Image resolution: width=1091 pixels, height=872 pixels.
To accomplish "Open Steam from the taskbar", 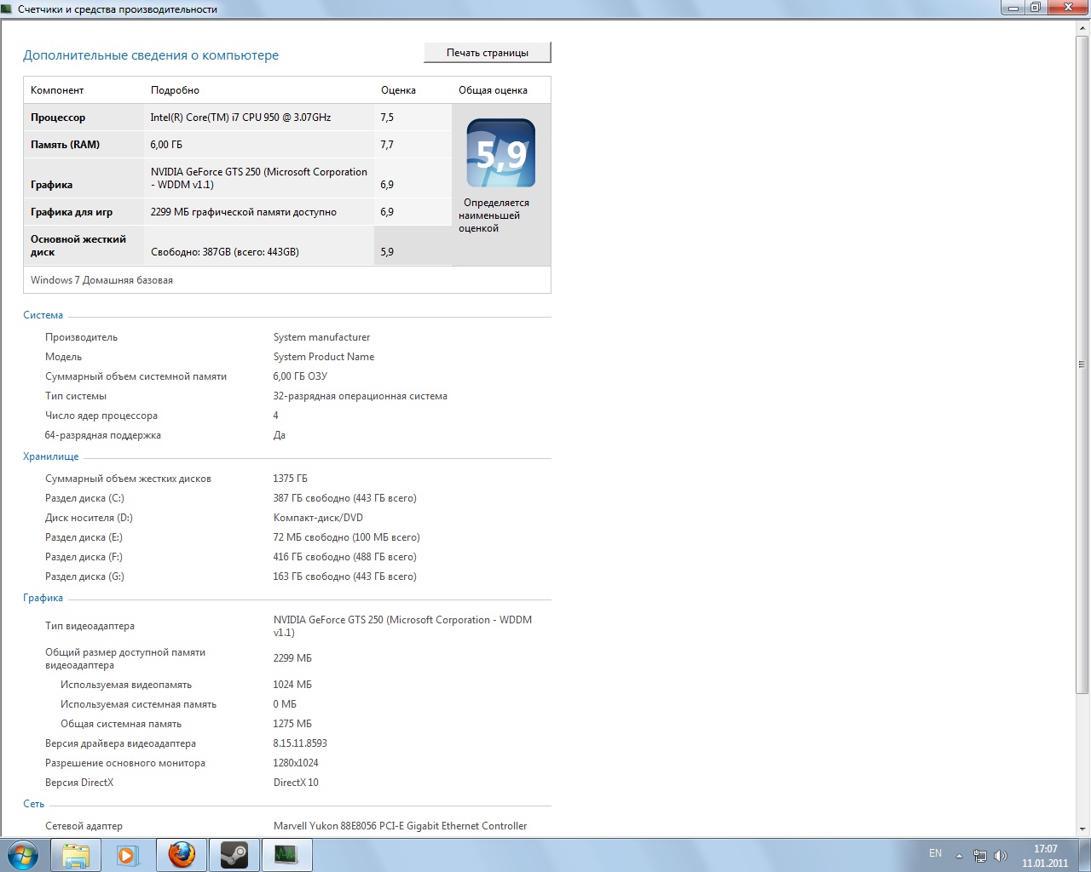I will pyautogui.click(x=234, y=854).
